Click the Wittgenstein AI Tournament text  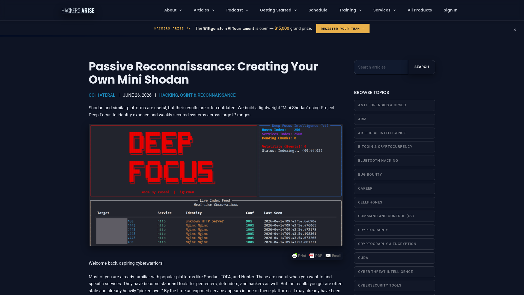[x=229, y=28]
